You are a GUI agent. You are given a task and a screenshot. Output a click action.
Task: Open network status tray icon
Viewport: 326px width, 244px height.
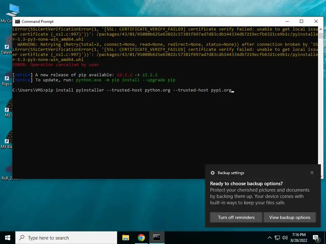click(277, 238)
